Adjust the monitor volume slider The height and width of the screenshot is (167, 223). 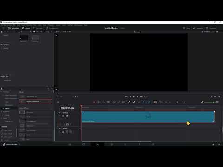click(x=209, y=102)
